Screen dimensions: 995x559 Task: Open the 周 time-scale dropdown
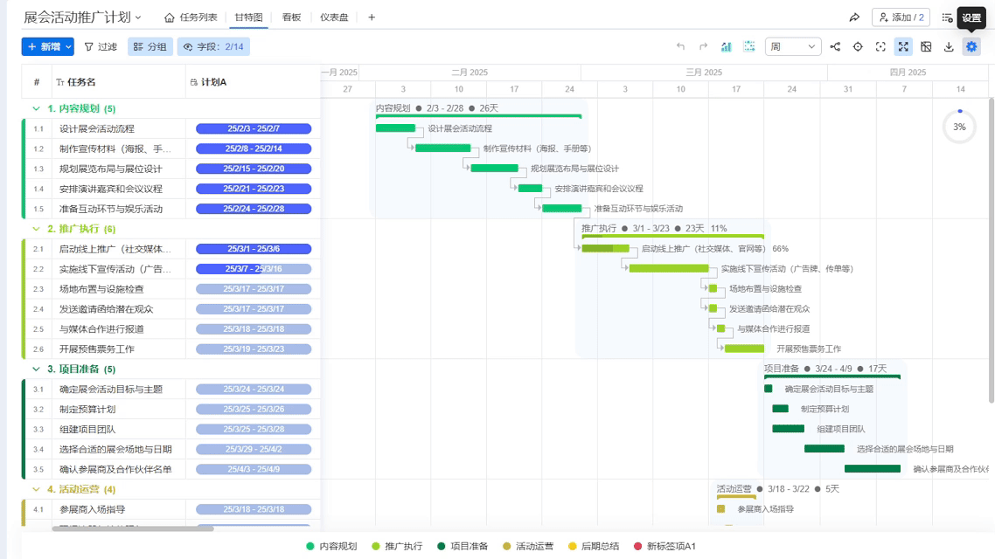[793, 46]
